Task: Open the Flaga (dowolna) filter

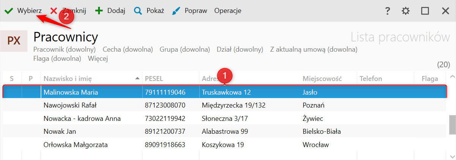Action: 57,59
